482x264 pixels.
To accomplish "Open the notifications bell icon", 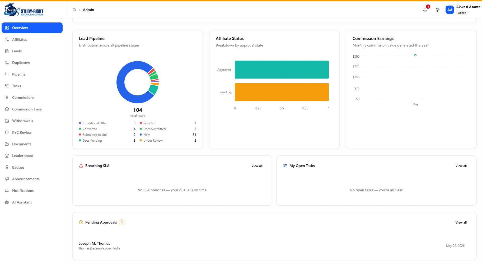I will 425,10.
